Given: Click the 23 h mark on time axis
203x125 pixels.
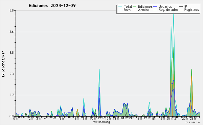Looking at the screenshot, I should point(193,118).
